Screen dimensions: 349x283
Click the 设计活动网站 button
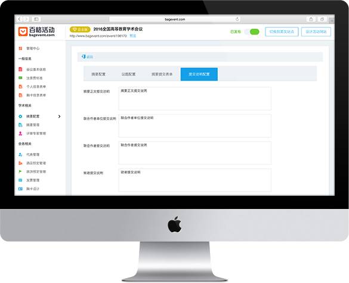pos(316,32)
